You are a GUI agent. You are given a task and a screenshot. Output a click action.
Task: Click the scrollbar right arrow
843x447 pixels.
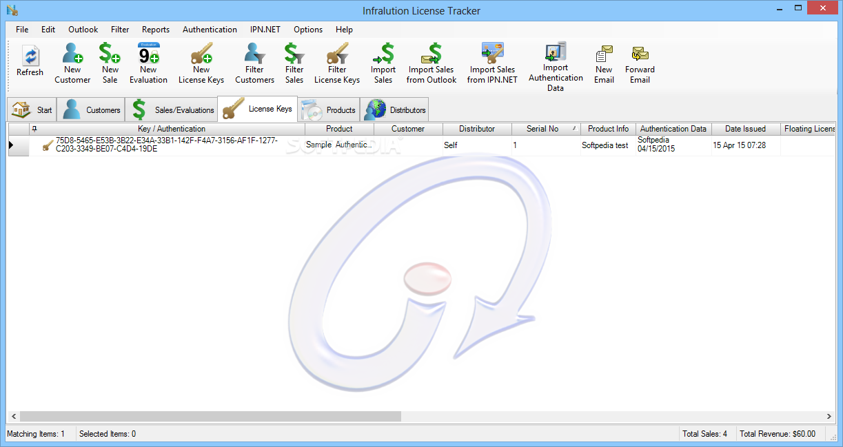[x=829, y=417]
